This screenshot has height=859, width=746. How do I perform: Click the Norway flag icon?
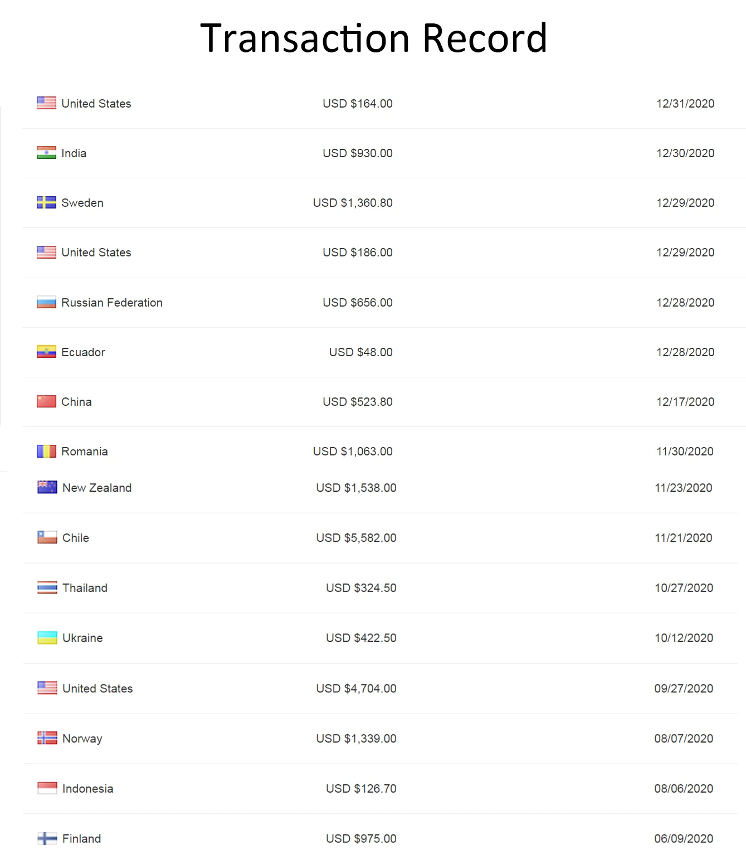[x=47, y=738]
